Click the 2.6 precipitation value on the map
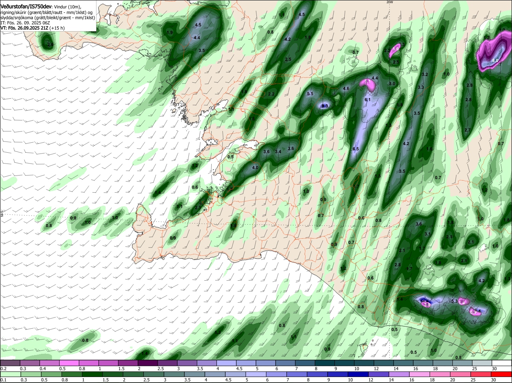512x383 pixels. [50, 44]
